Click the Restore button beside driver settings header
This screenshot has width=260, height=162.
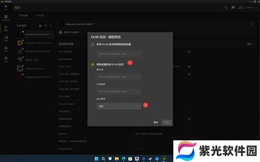[x=250, y=44]
